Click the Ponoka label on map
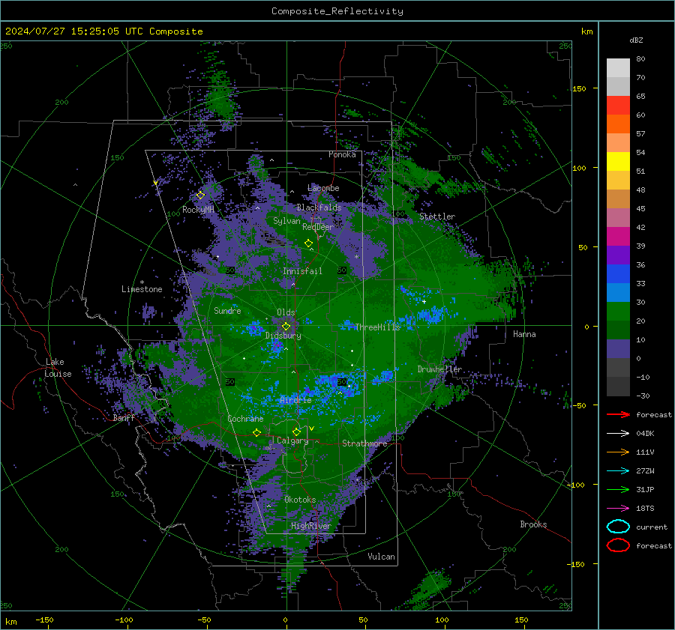 point(342,154)
